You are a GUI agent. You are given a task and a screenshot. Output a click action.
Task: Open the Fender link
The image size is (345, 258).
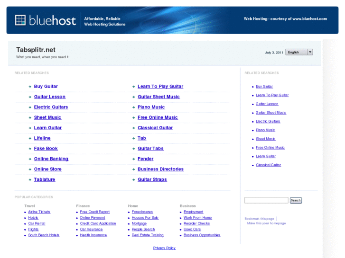145,159
